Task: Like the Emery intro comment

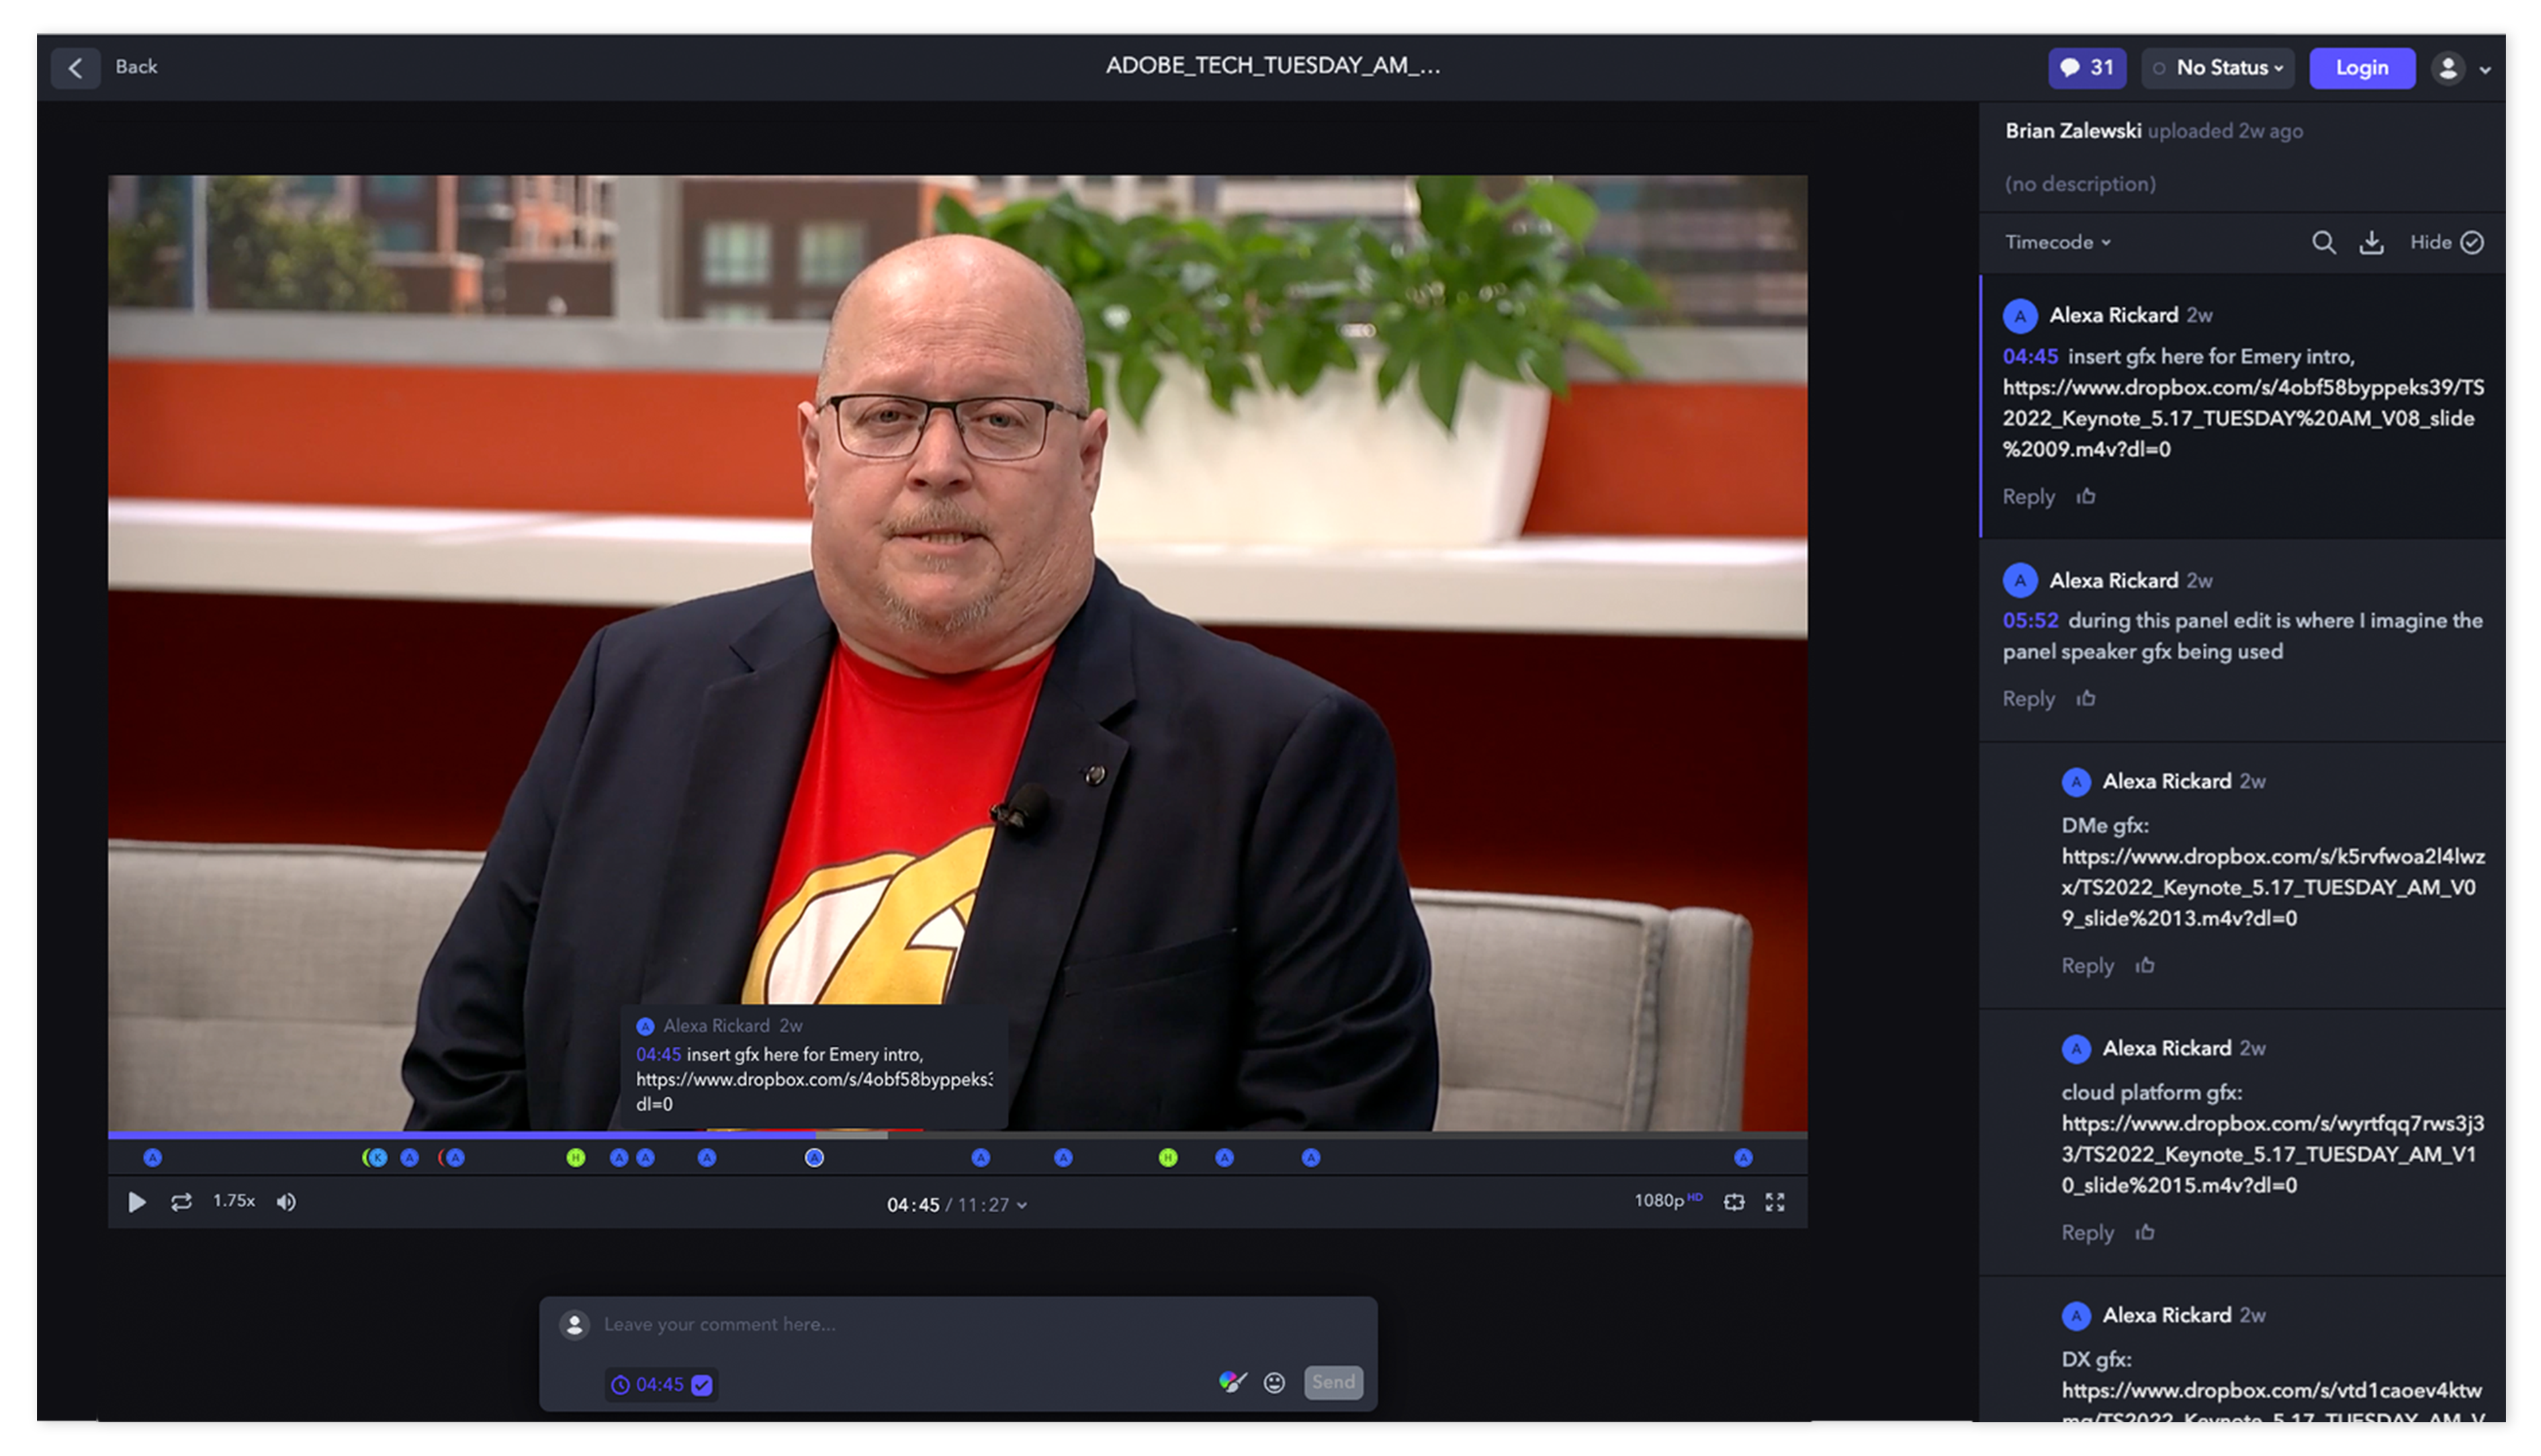Action: [x=2085, y=496]
